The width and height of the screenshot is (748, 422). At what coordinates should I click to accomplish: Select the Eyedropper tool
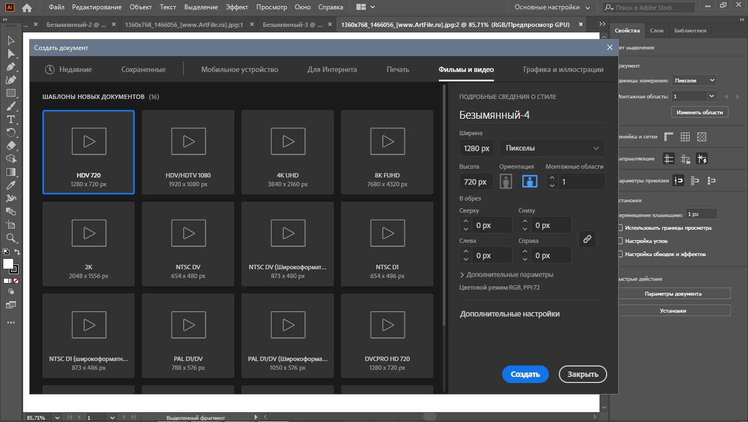10,185
